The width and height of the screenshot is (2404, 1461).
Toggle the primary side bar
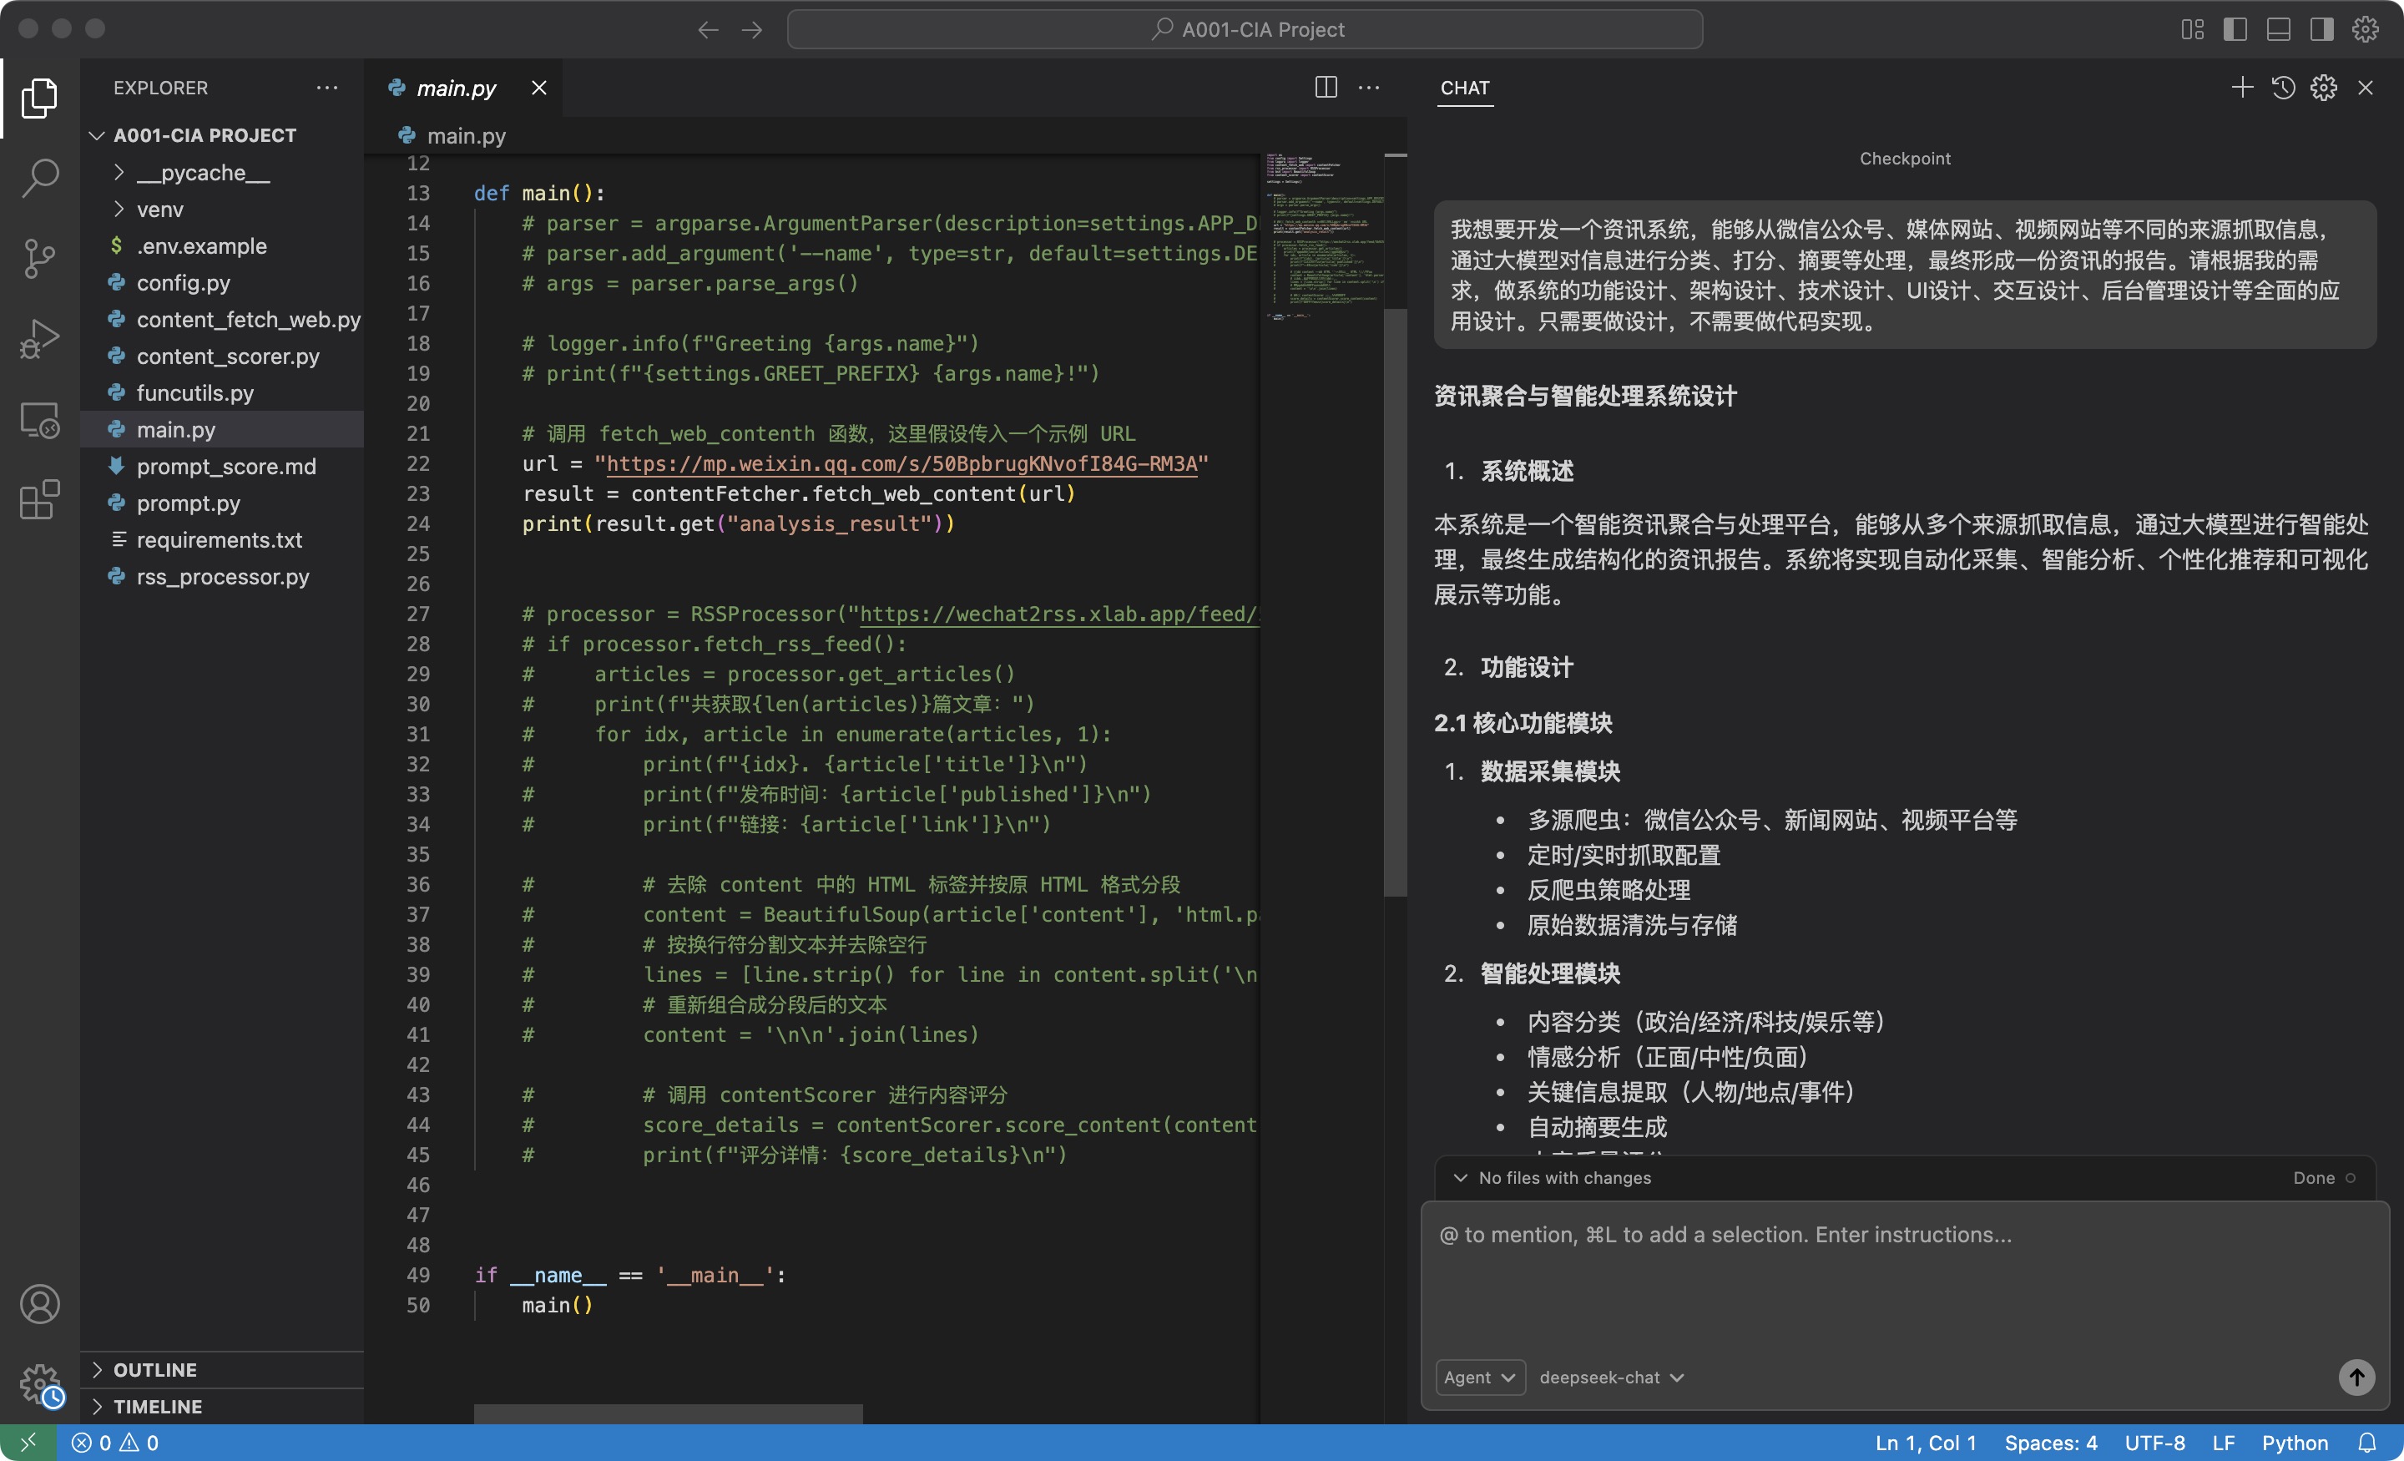click(x=2235, y=30)
